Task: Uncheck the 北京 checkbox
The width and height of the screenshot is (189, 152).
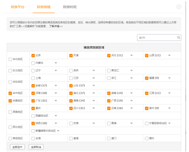Action: [x=33, y=55]
